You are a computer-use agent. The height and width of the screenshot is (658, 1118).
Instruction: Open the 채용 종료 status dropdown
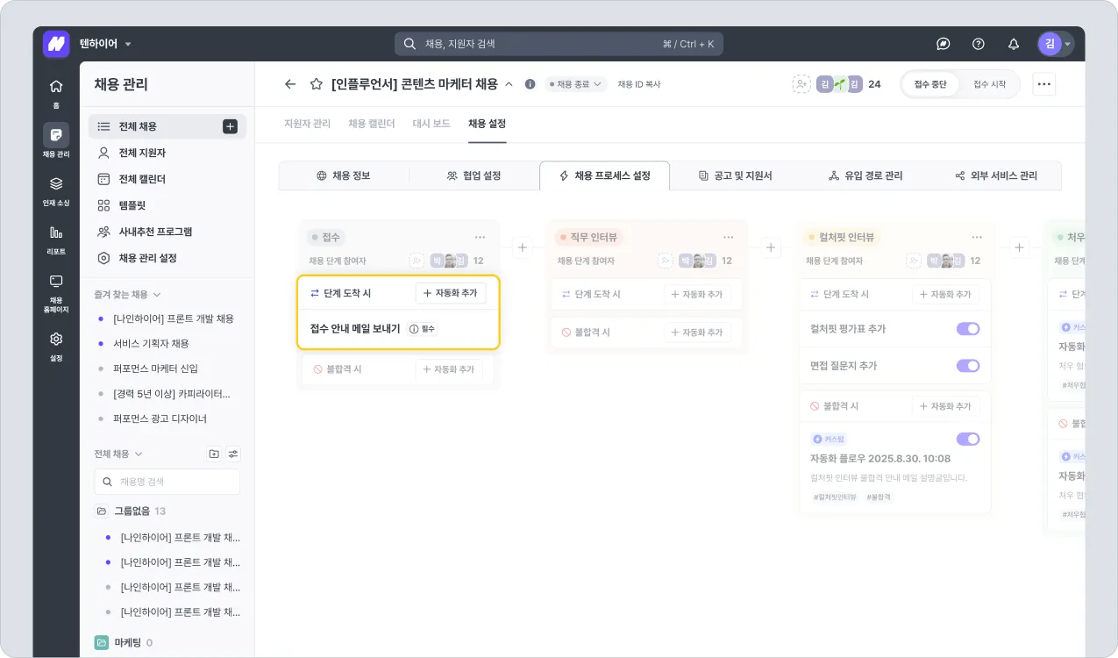click(x=576, y=84)
